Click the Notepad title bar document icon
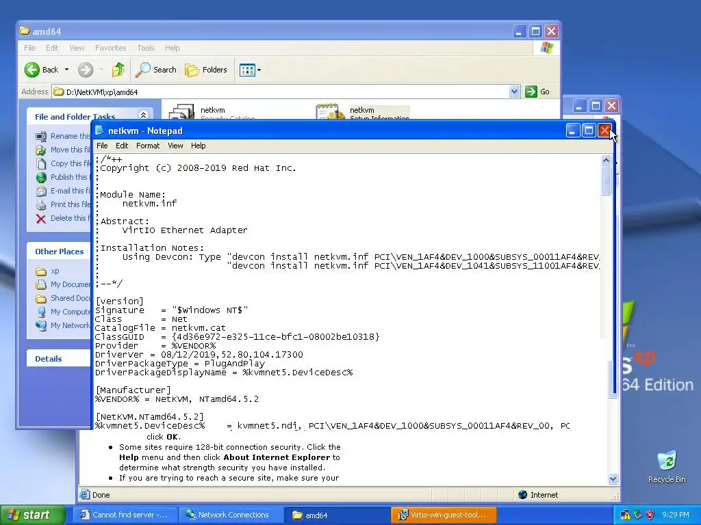The width and height of the screenshot is (701, 525). [x=99, y=131]
